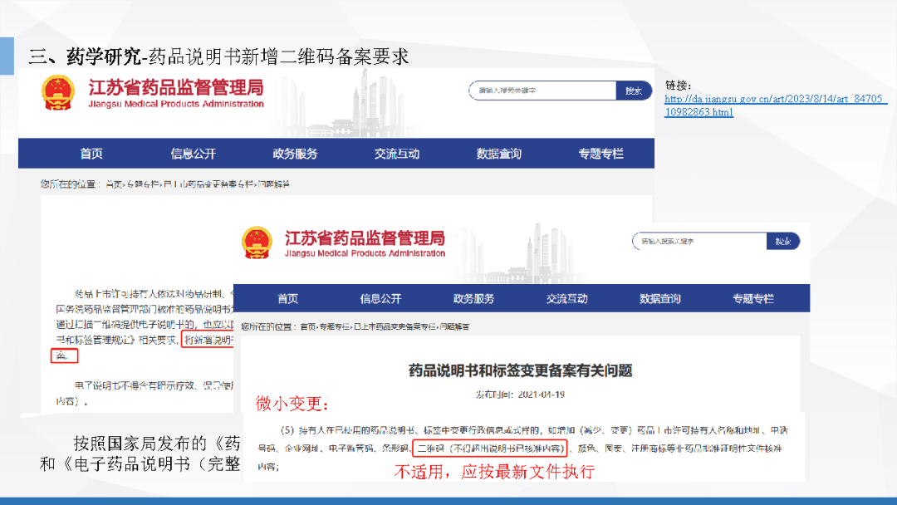Viewport: 897px width, 505px height.
Task: Open 数据查询 in the back webpage navigation bar
Action: tap(498, 154)
